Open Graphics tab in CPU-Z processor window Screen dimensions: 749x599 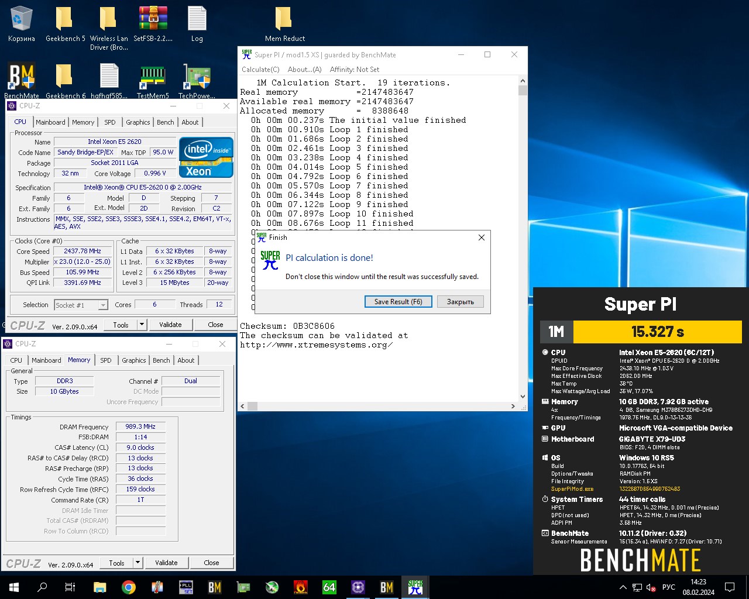click(x=138, y=122)
